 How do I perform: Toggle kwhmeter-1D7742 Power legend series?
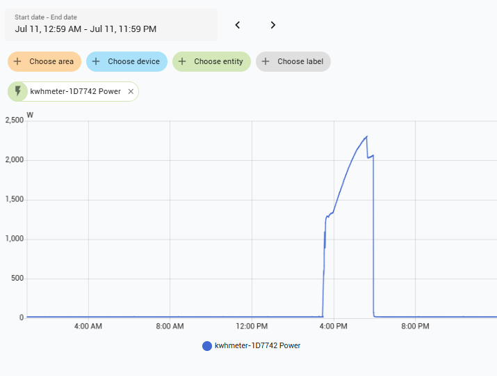251,345
